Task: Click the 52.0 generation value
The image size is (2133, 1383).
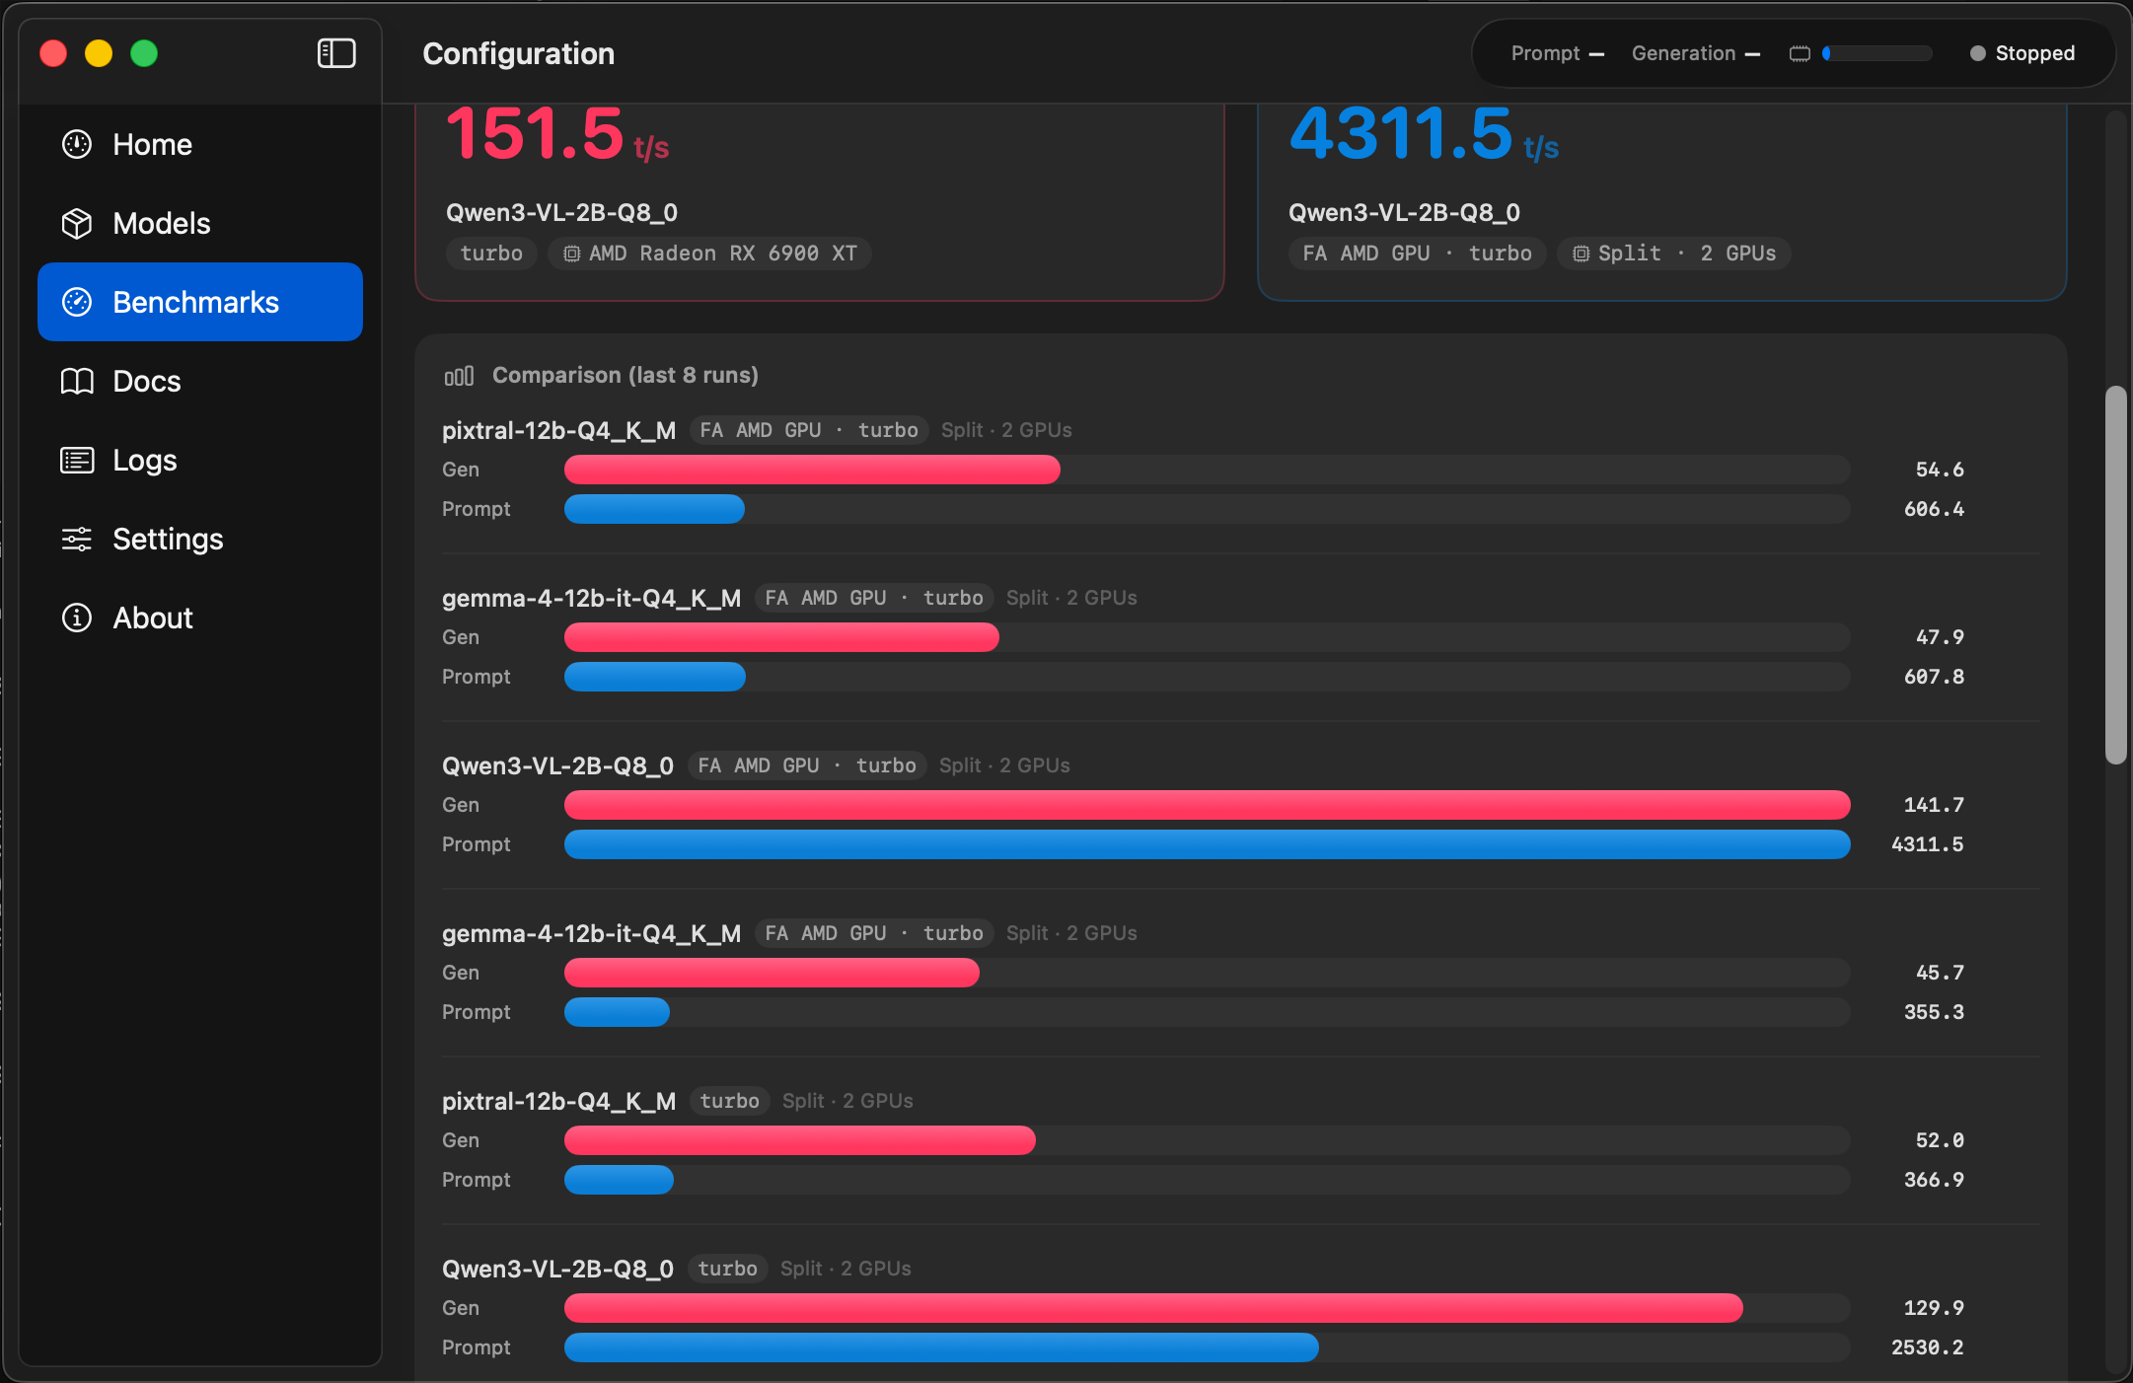Action: coord(1940,1140)
